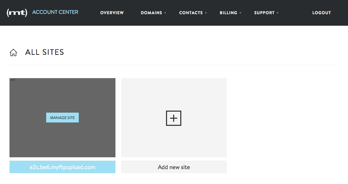Screen dimensions: 348x184
Task: Click the home icon beside All Sites
Action: coord(13,52)
